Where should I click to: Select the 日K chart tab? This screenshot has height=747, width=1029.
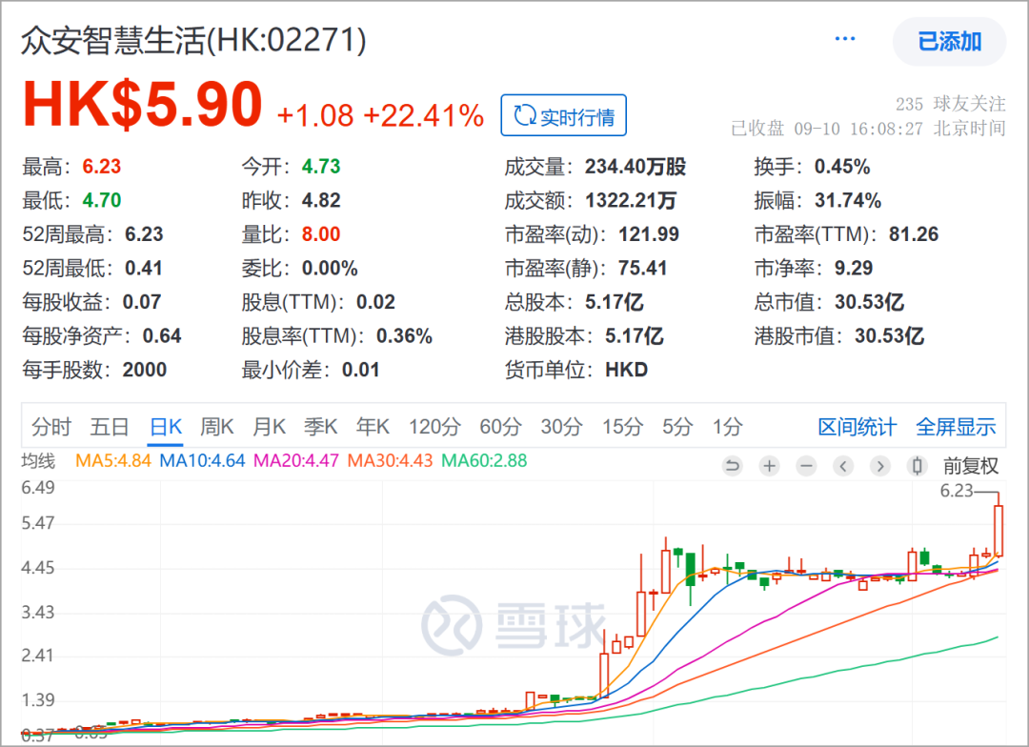(166, 427)
